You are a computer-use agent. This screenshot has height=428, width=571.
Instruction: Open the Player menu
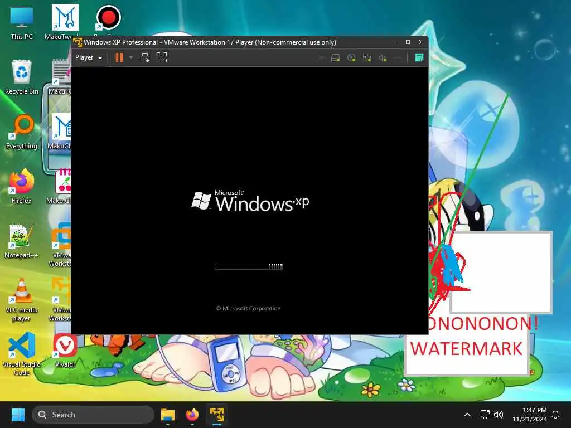pyautogui.click(x=89, y=57)
